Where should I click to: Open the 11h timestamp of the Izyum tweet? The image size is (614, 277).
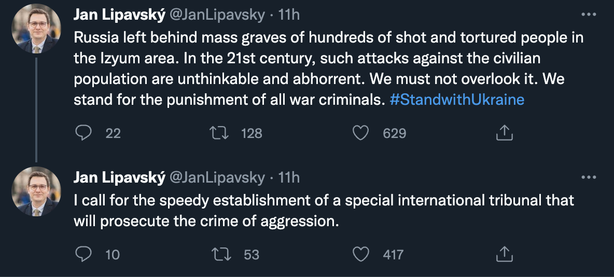pyautogui.click(x=289, y=15)
